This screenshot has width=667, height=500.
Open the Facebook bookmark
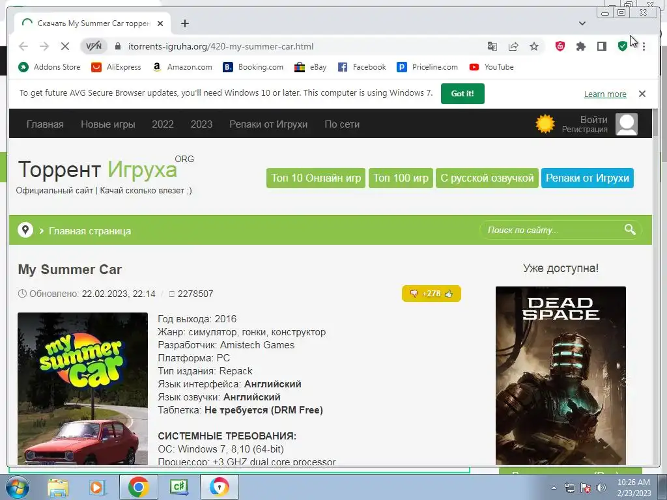click(362, 67)
